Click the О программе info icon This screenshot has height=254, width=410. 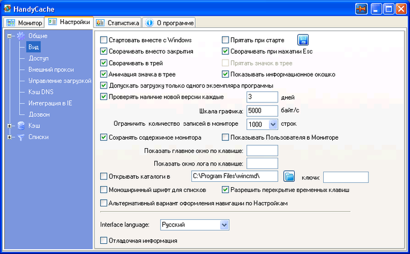pyautogui.click(x=150, y=23)
